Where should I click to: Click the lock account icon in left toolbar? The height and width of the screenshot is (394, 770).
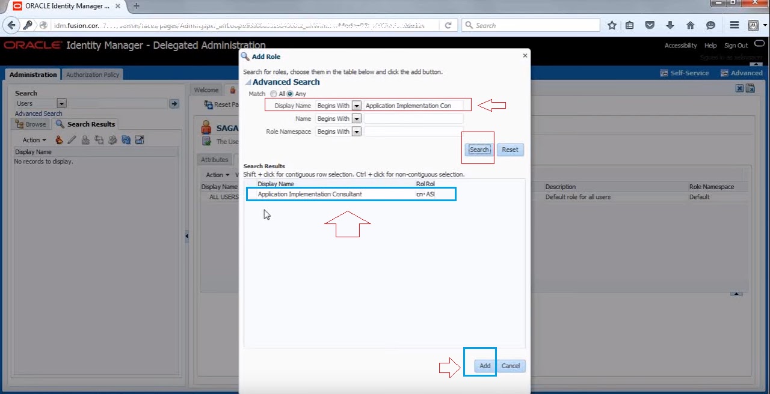pos(99,140)
